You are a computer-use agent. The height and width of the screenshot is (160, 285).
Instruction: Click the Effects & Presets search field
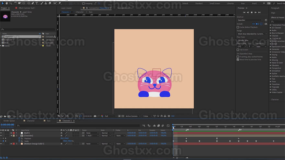(x=278, y=22)
